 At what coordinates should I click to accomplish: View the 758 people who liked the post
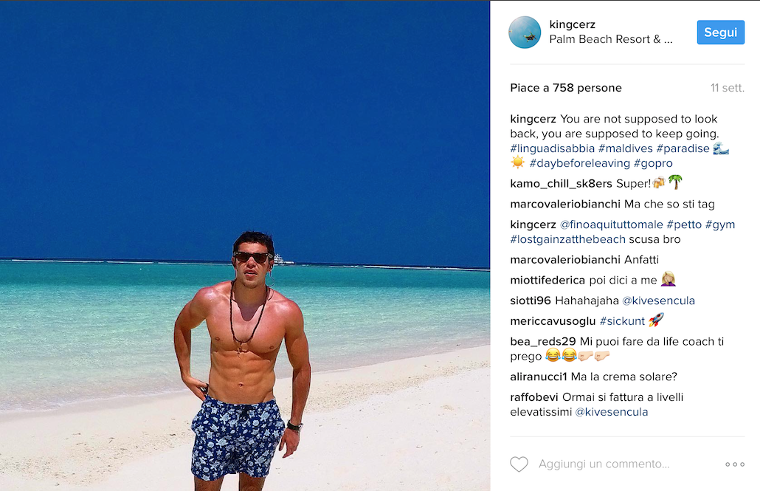pyautogui.click(x=566, y=88)
